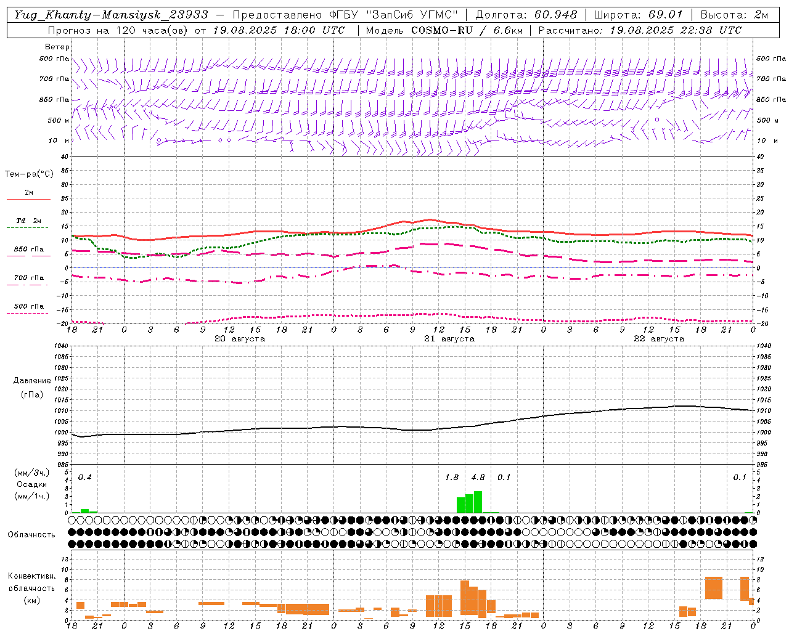
Task: Click the "4.8" precipitation amount
Action: pos(478,478)
